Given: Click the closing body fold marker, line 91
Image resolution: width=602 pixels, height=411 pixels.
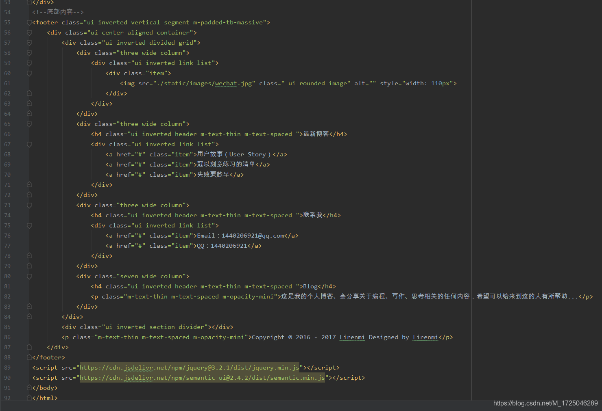Looking at the screenshot, I should pos(29,388).
